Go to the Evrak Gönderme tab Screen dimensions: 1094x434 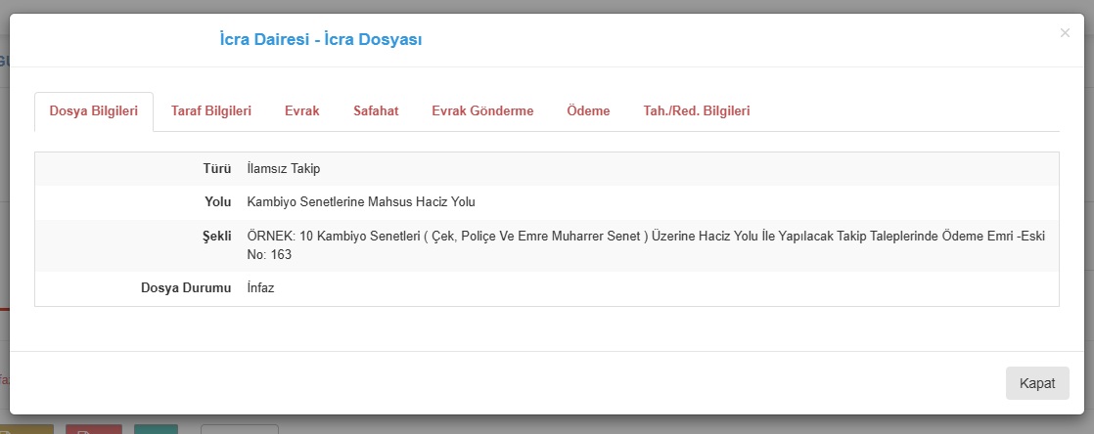click(x=482, y=111)
